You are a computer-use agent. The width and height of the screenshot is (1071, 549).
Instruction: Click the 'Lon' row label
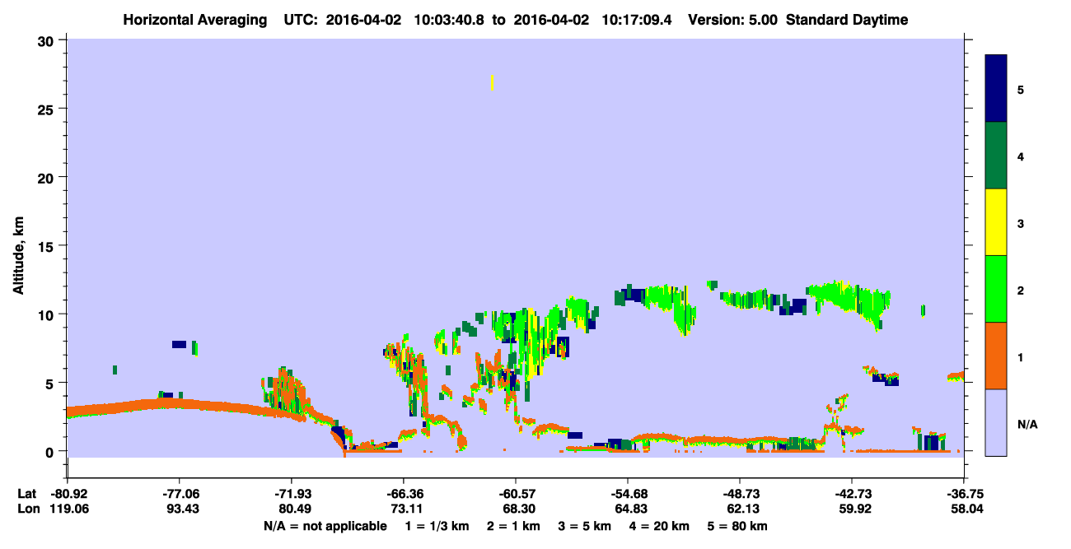27,509
